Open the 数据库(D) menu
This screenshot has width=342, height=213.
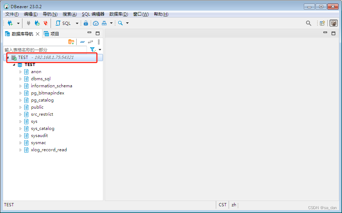119,14
